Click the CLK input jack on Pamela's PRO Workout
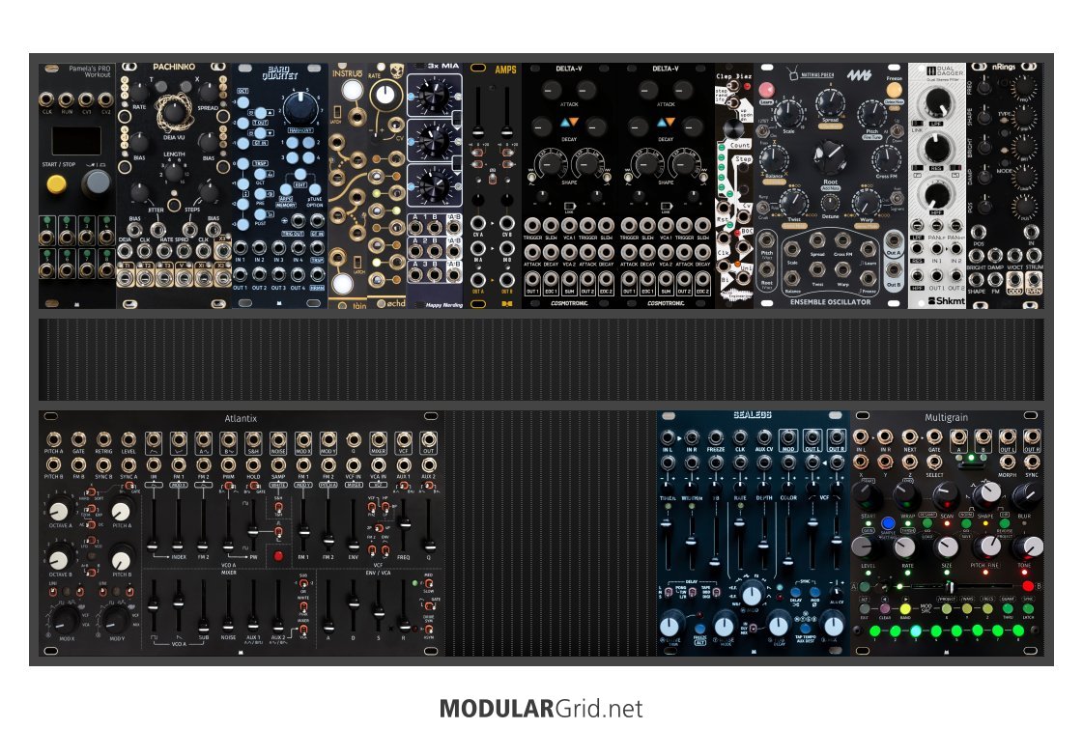This screenshot has width=1083, height=729. pyautogui.click(x=47, y=98)
